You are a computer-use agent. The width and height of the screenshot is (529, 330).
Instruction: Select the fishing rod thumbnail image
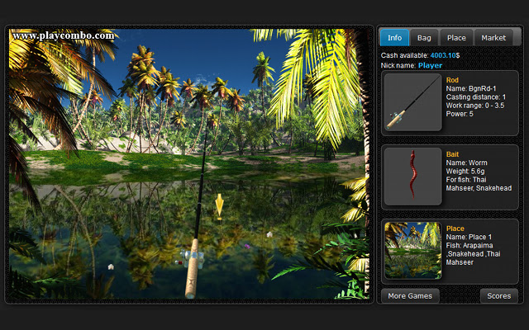(x=413, y=102)
